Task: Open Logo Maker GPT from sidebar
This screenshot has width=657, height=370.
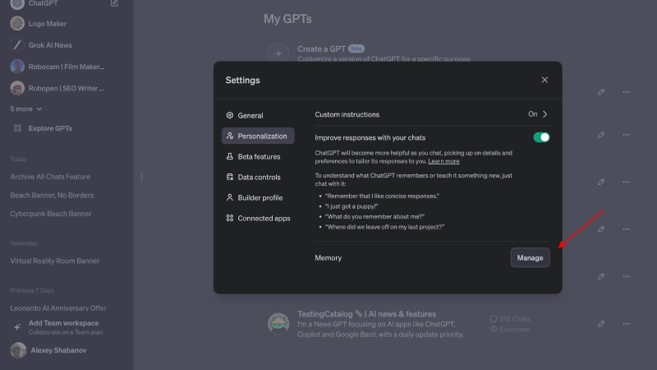Action: (48, 24)
